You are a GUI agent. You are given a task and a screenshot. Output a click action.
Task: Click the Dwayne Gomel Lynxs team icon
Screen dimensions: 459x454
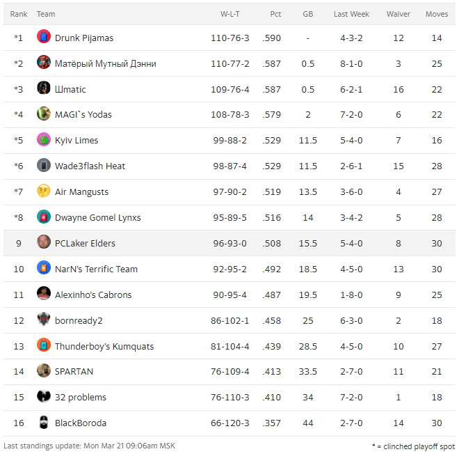pos(44,217)
